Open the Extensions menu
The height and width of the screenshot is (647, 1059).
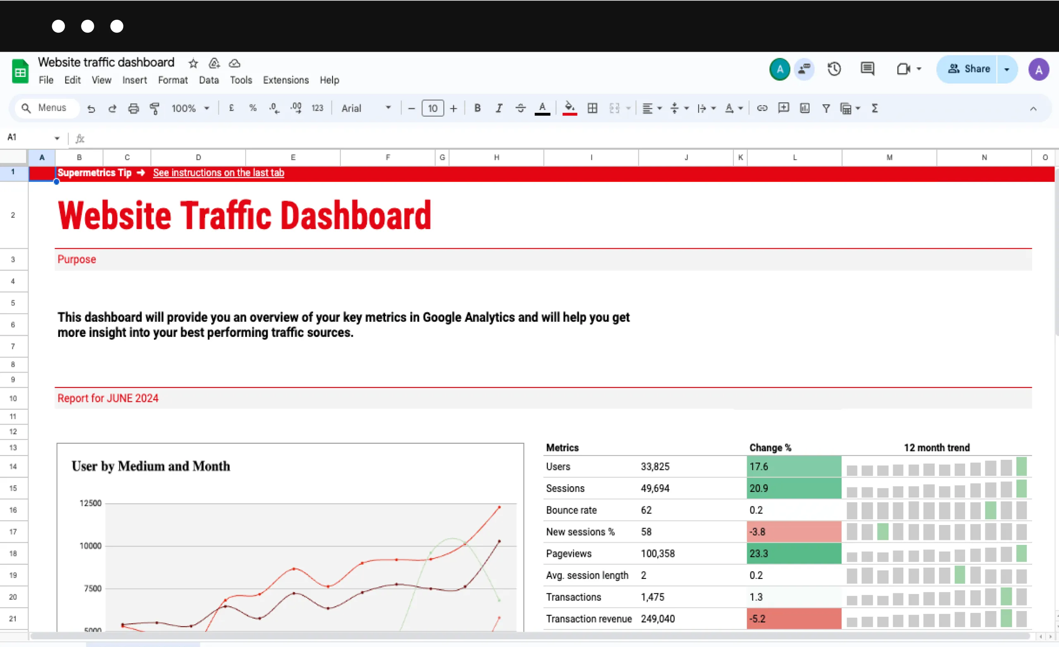[286, 80]
